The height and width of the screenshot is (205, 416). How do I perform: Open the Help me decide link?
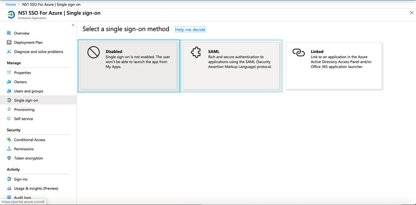point(190,29)
